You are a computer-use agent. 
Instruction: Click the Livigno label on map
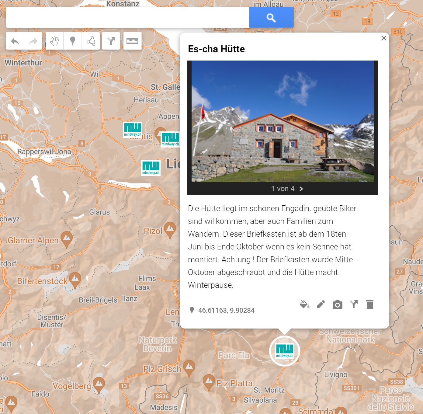tap(336, 375)
